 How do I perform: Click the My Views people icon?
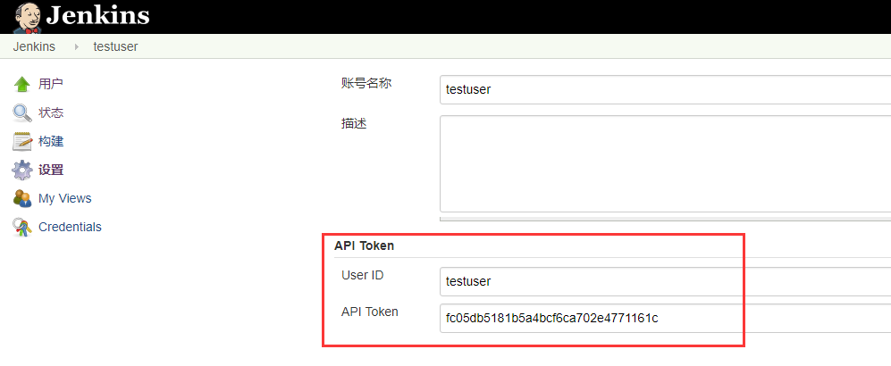coord(22,198)
